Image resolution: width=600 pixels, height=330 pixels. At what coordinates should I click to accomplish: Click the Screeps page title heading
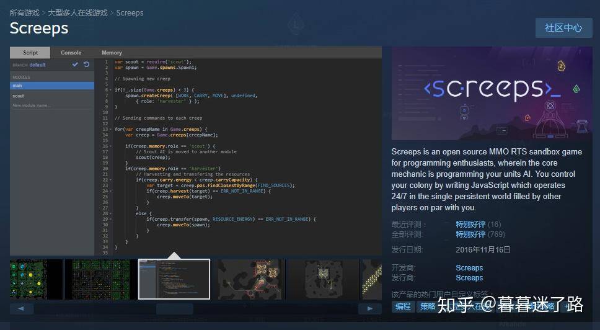(39, 29)
